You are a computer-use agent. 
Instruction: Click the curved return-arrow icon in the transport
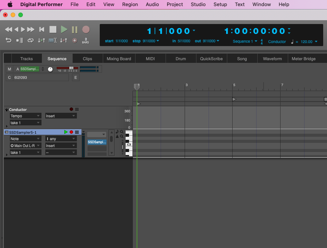pos(8,40)
